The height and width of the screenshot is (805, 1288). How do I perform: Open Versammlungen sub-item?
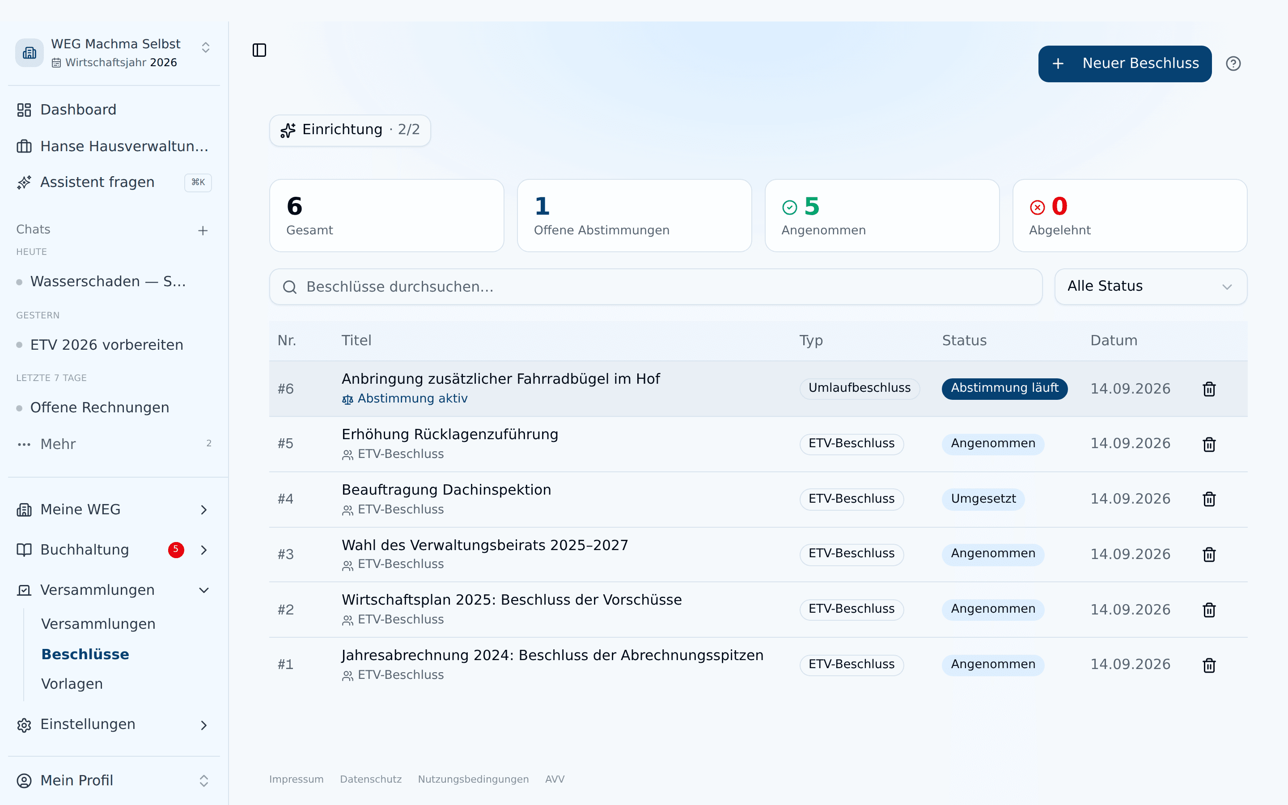(x=98, y=624)
